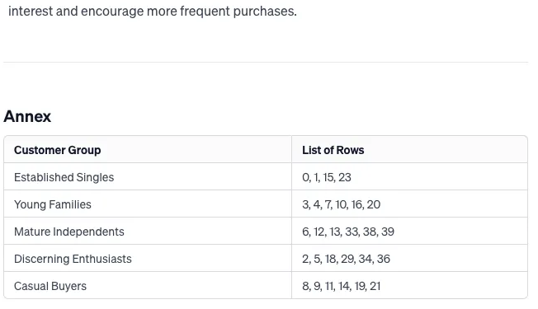Click the text ending in frequent purchases

(x=153, y=12)
